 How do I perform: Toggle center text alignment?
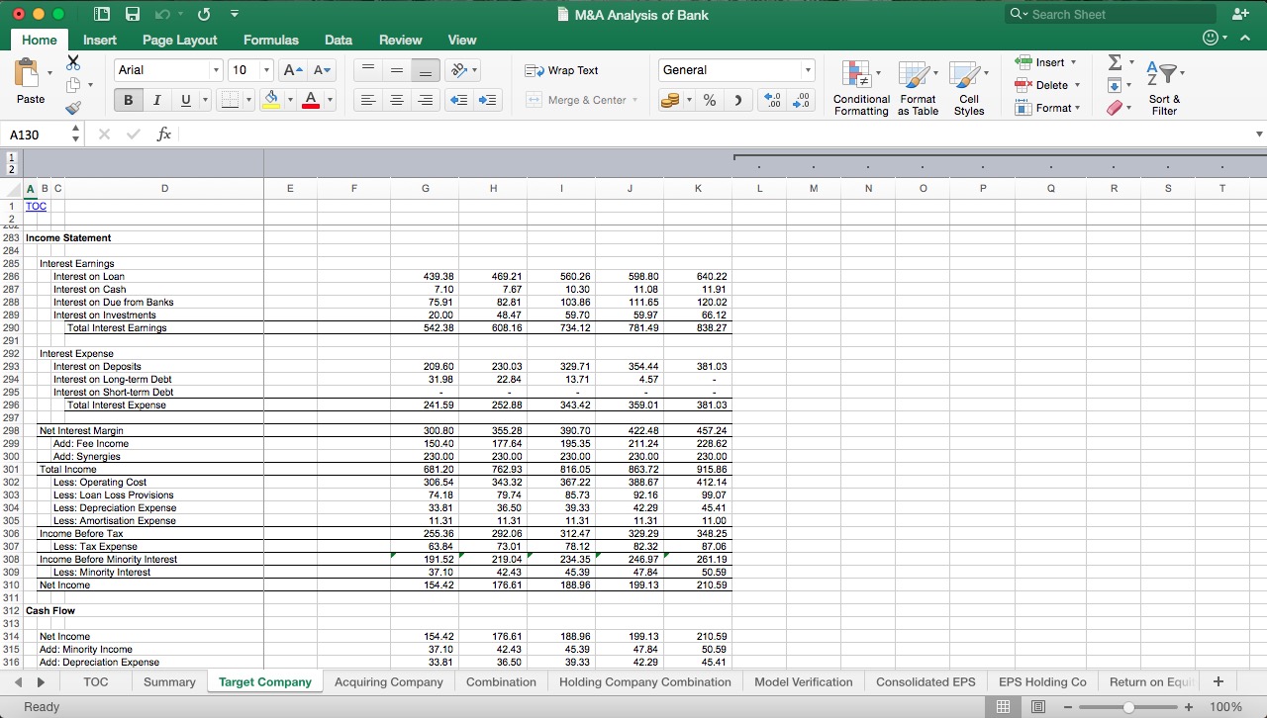(x=399, y=100)
